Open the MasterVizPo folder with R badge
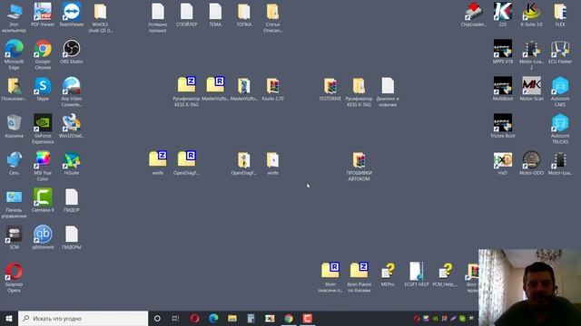Image resolution: width=581 pixels, height=326 pixels. (215, 86)
